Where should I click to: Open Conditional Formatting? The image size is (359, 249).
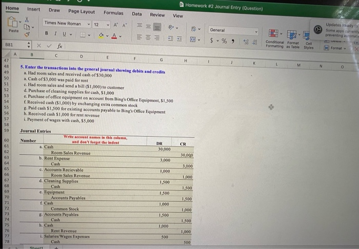tap(274, 38)
